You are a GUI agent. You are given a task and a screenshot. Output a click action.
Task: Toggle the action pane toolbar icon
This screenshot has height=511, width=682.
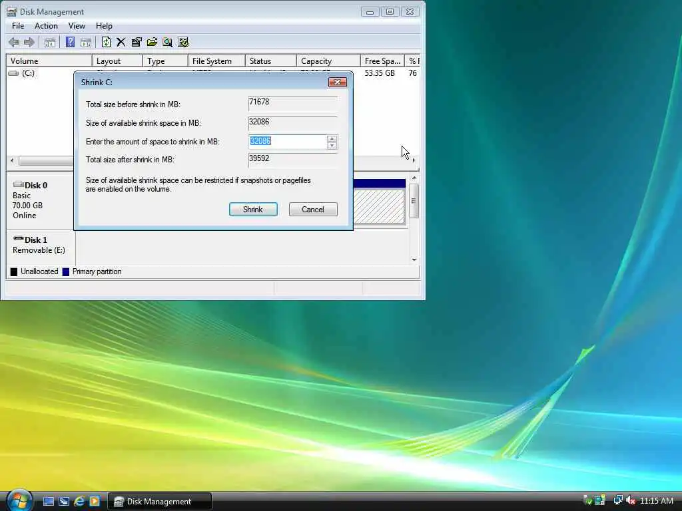point(86,42)
